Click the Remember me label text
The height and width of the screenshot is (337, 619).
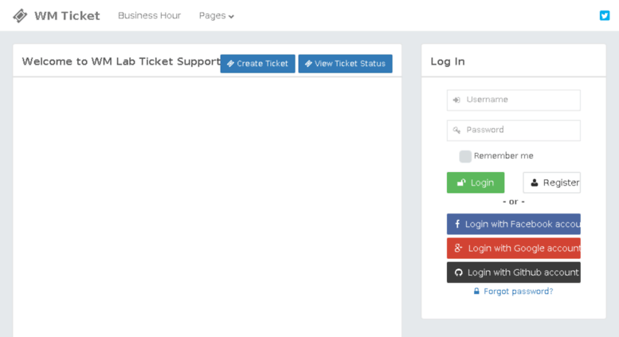tap(503, 156)
